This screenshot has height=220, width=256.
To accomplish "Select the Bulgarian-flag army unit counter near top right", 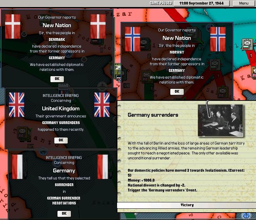I will [247, 44].
